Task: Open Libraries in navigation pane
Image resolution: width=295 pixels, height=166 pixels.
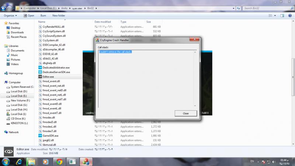Action: point(13,46)
